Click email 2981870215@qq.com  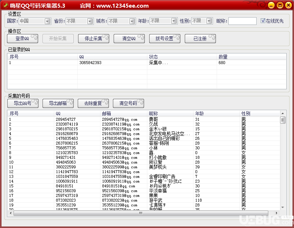click(x=121, y=129)
